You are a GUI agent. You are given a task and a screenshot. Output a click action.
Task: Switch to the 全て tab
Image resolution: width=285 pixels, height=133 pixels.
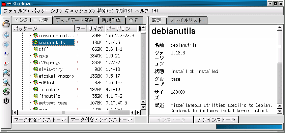tap(134, 20)
